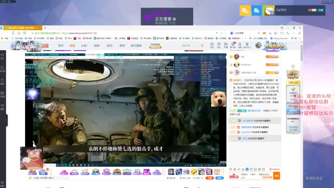The height and width of the screenshot is (188, 334).
Task: Click the browser search box field
Action: [246, 33]
